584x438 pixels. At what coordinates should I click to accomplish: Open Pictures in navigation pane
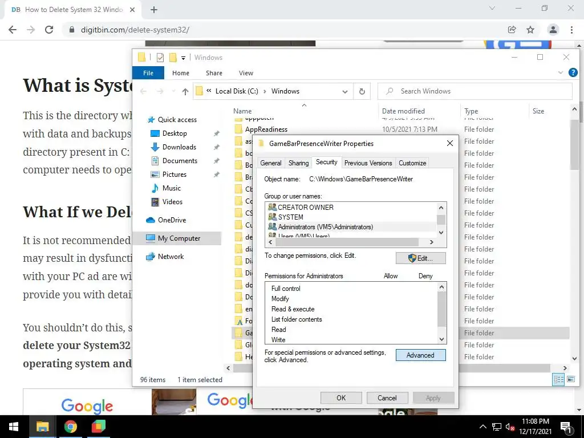pos(175,175)
